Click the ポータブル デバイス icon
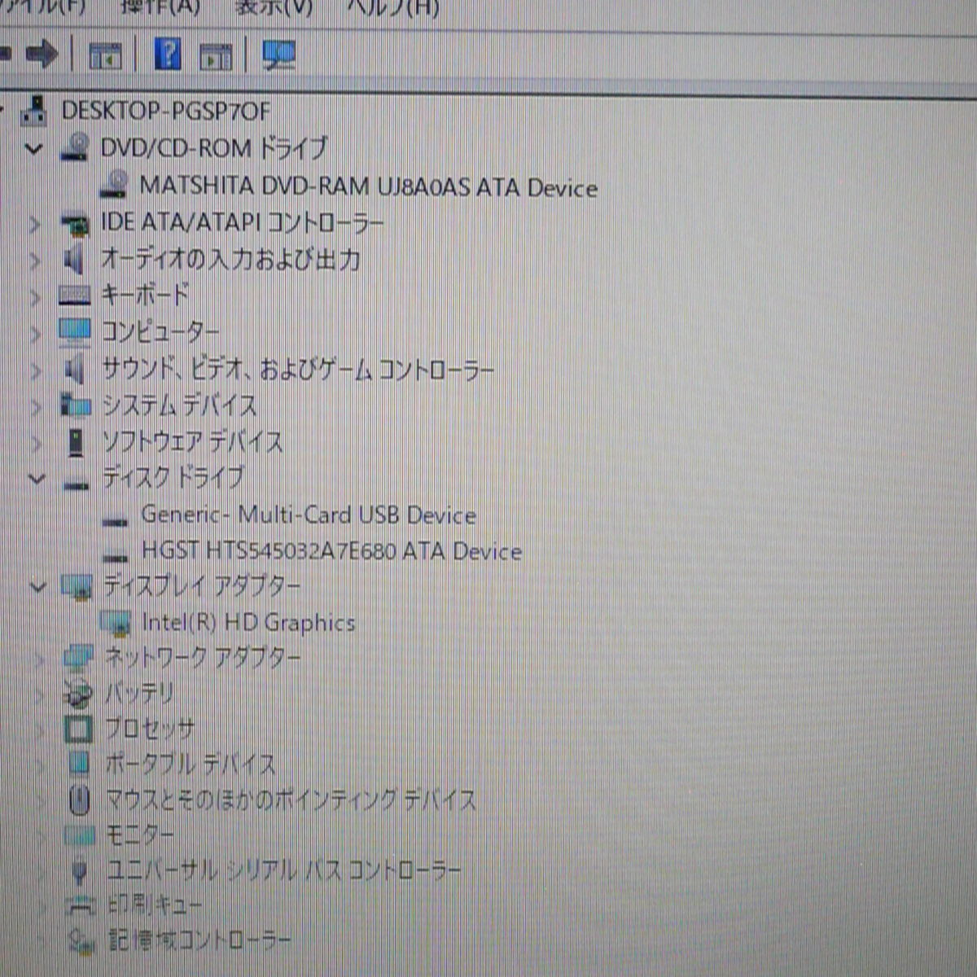Screen dimensions: 977x977 tap(79, 765)
